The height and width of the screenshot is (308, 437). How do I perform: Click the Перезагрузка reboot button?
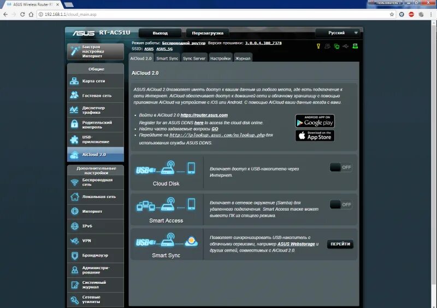[208, 33]
